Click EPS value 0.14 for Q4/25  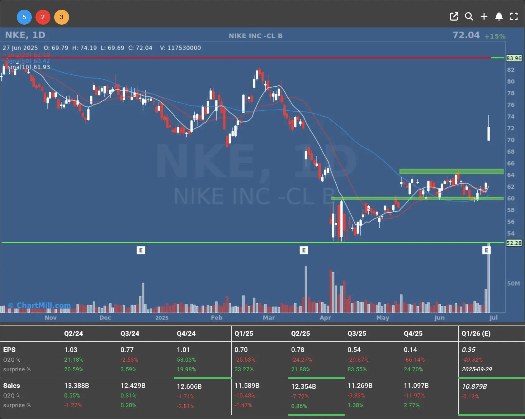(410, 350)
